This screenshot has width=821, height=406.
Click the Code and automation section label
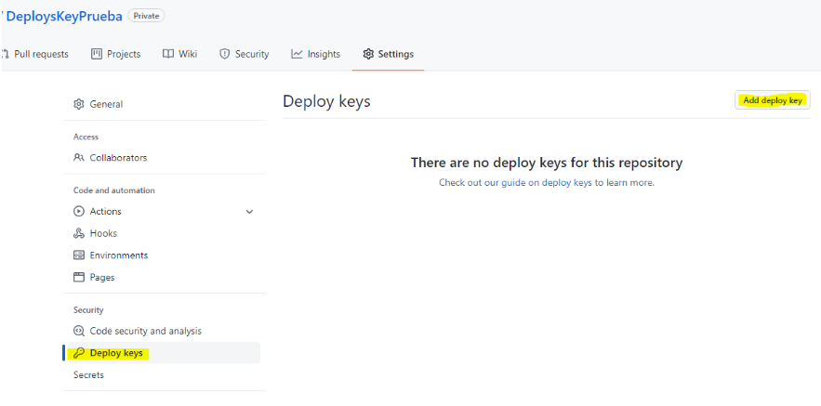point(114,190)
